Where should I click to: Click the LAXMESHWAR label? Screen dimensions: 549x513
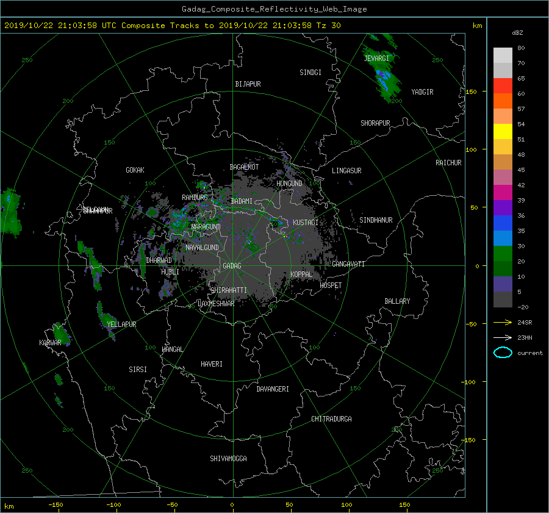pos(216,304)
